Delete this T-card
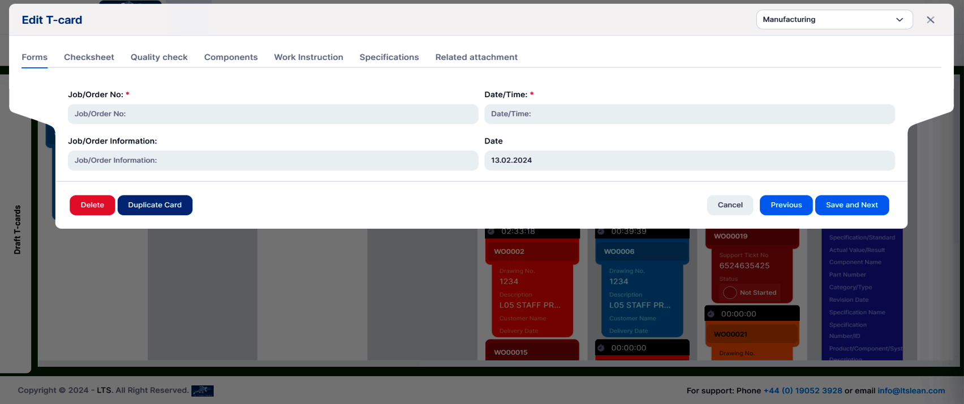 [92, 205]
